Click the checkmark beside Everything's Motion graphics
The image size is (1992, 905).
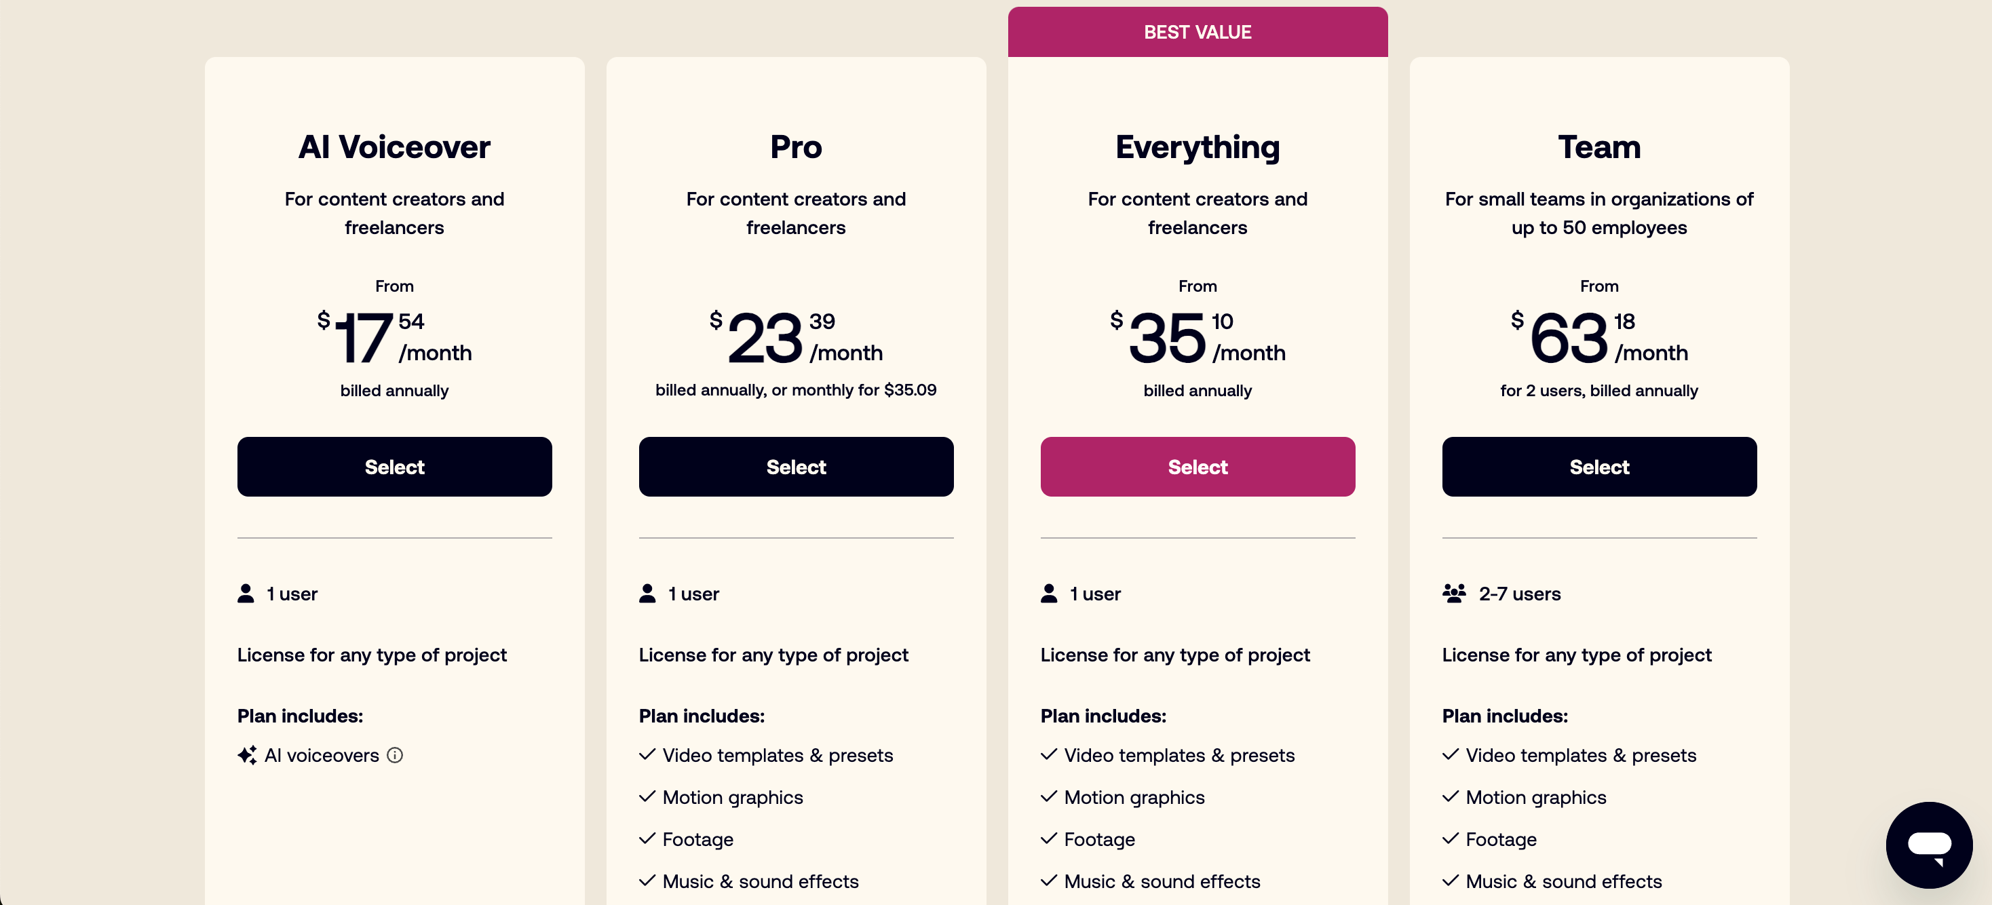pyautogui.click(x=1050, y=796)
